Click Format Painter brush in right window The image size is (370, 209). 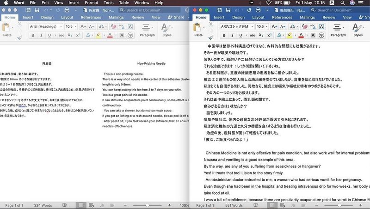point(211,37)
